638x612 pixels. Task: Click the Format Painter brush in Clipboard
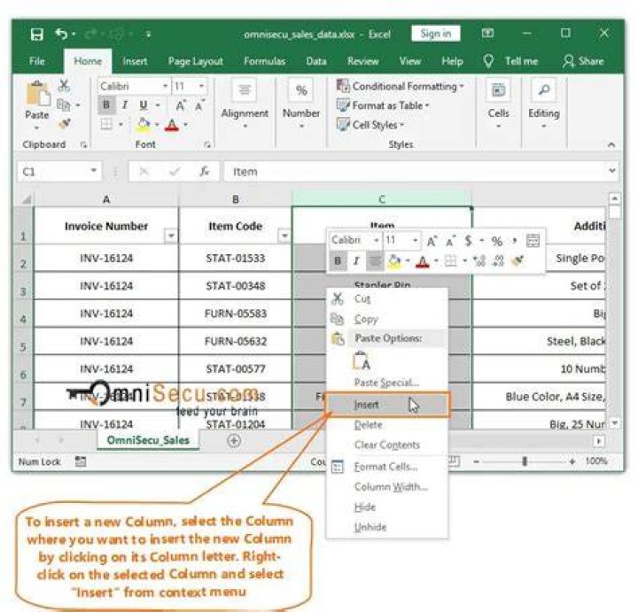65,124
